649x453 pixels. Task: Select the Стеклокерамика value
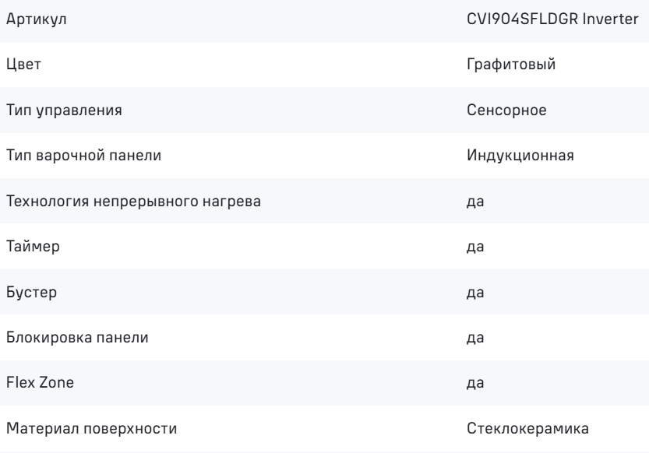(527, 428)
